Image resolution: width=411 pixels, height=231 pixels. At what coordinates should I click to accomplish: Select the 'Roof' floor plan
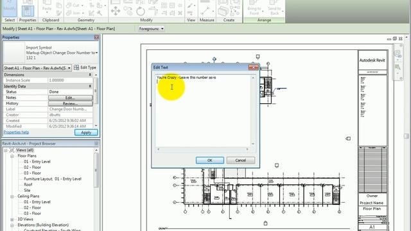click(x=28, y=185)
